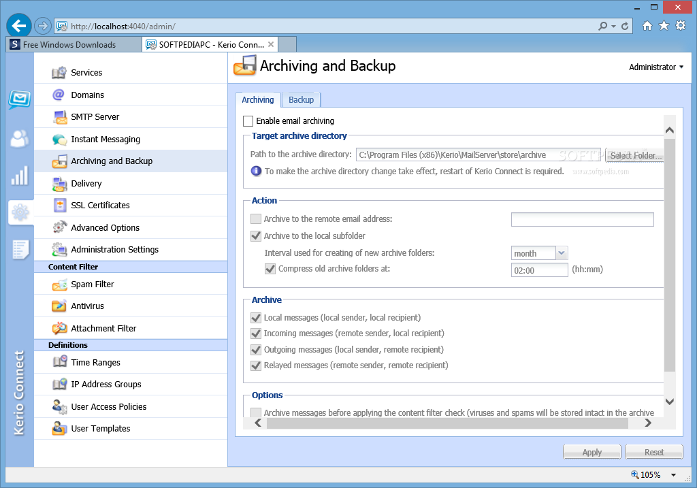Open browser tools gear icon
Viewport: 697px width, 488px height.
681,25
